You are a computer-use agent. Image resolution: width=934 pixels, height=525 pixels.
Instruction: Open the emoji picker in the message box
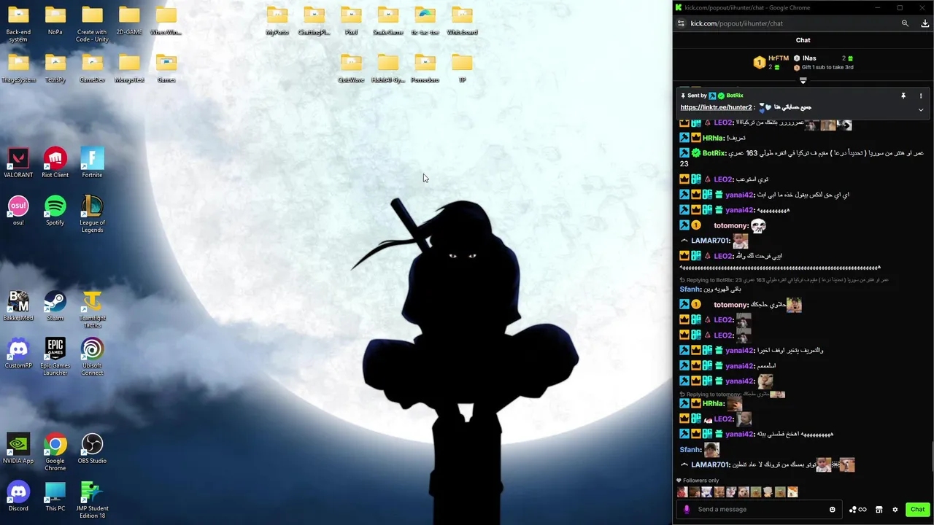tap(832, 510)
